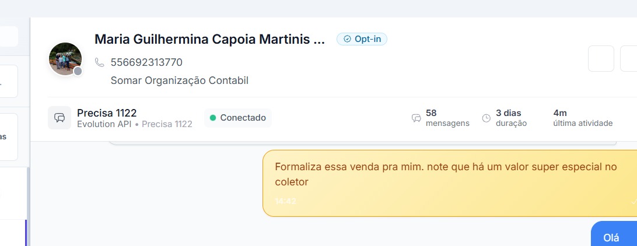
Task: Click the clock icon beside duração
Action: click(487, 118)
